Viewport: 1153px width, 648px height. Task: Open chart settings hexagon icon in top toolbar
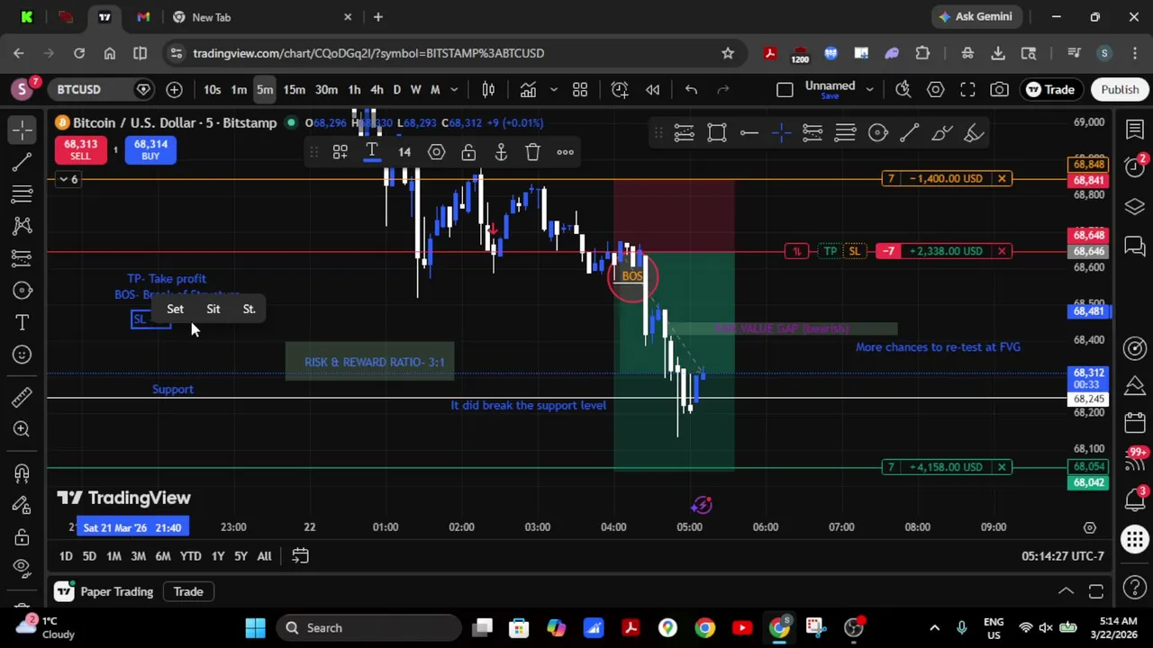coord(936,89)
